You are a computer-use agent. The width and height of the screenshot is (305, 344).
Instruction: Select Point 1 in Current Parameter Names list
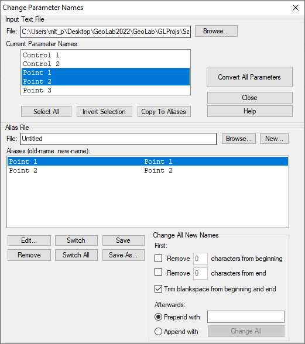point(105,73)
